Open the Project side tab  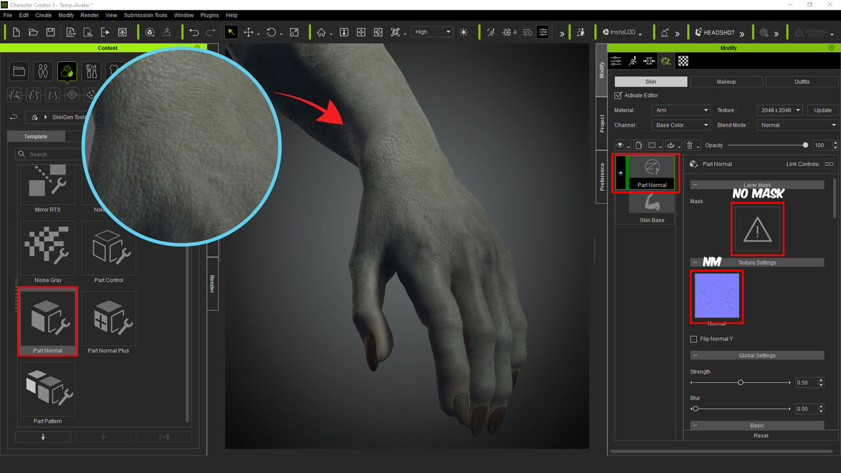click(x=602, y=124)
